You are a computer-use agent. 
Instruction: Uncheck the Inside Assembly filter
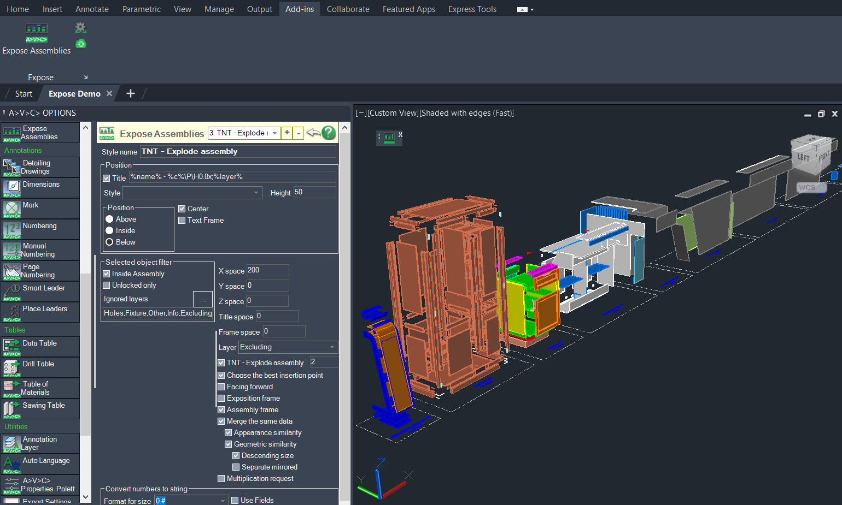(107, 274)
